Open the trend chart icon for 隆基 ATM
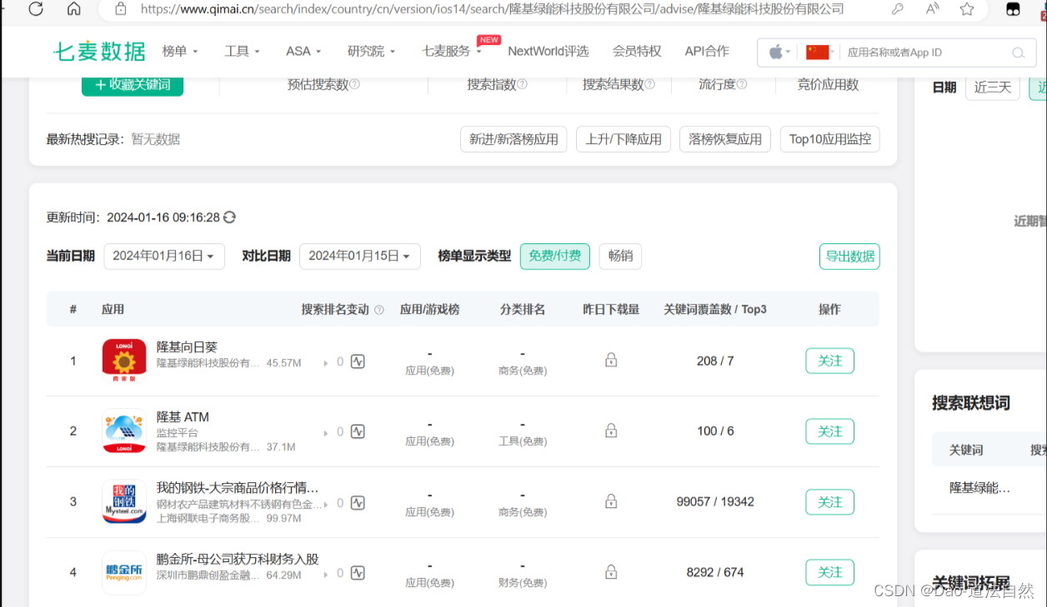1047x607 pixels. click(358, 431)
